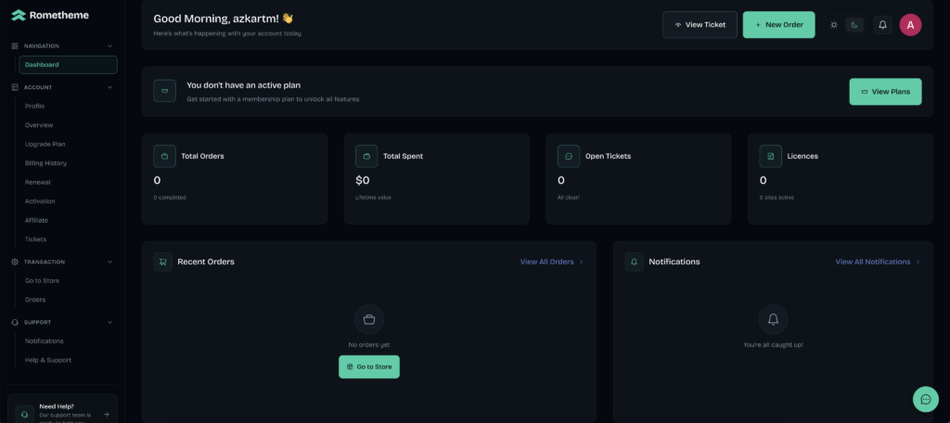950x423 pixels.
Task: Click the Rometheme logo icon
Action: 19,15
